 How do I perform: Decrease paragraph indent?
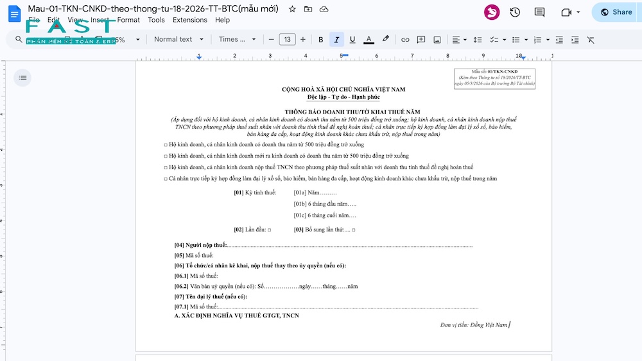tap(559, 40)
